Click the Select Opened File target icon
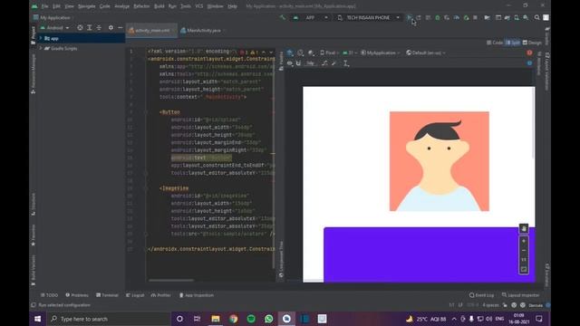580x326 pixels. point(80,28)
